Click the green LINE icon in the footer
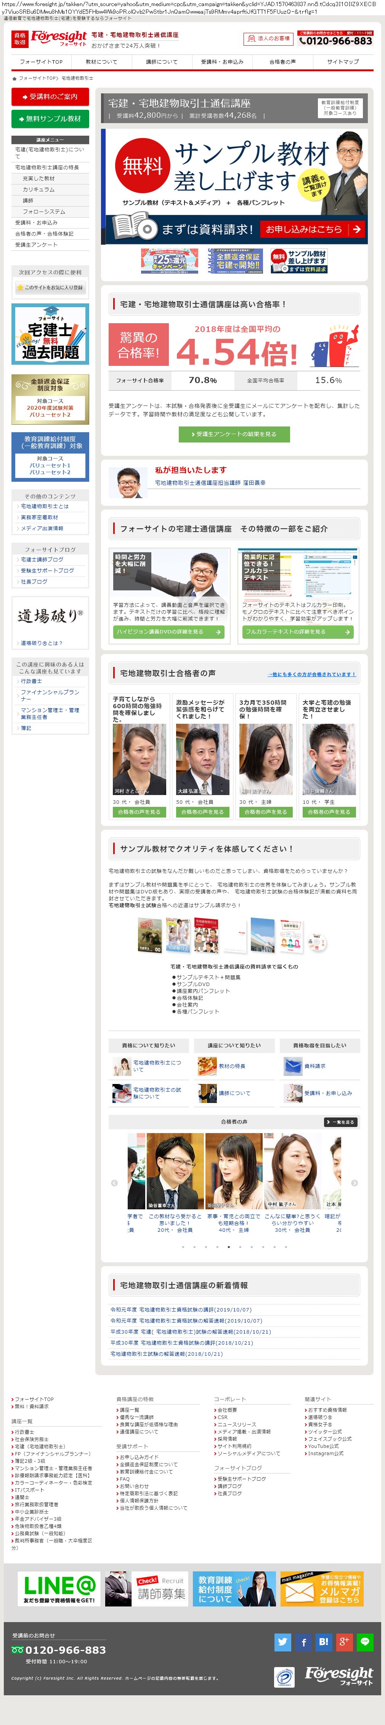This screenshot has height=1725, width=385. 365,1641
